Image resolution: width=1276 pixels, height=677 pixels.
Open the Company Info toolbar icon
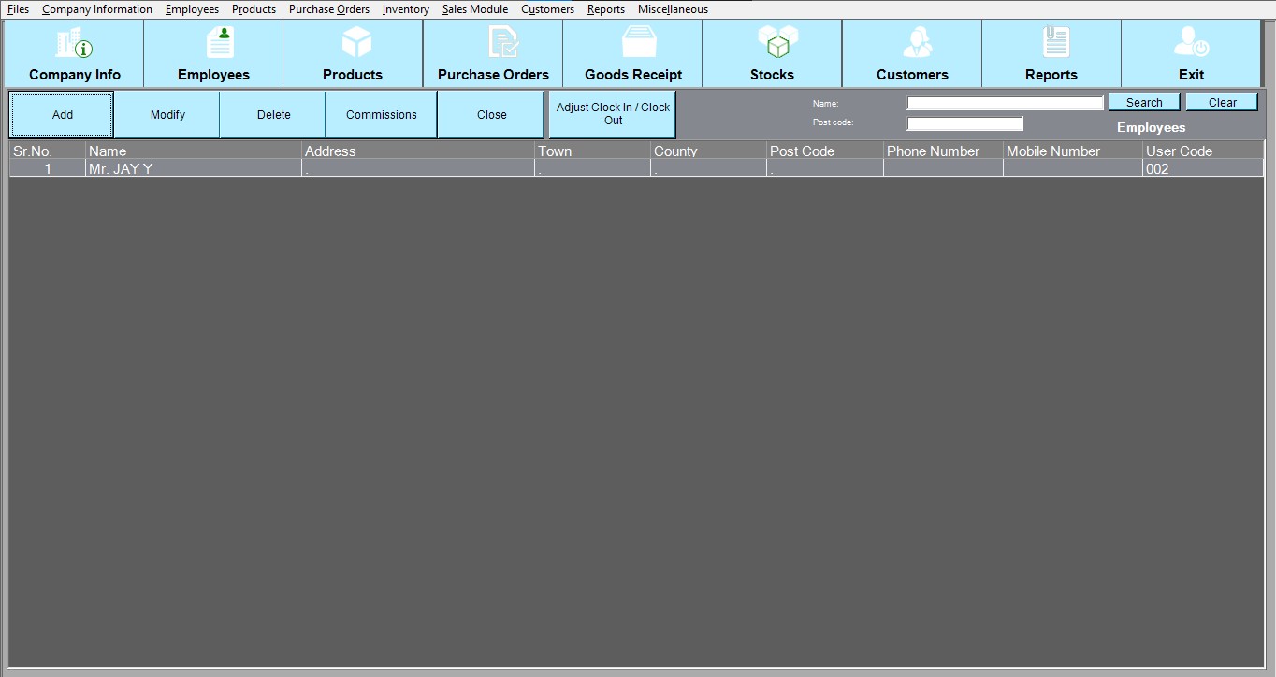point(74,44)
